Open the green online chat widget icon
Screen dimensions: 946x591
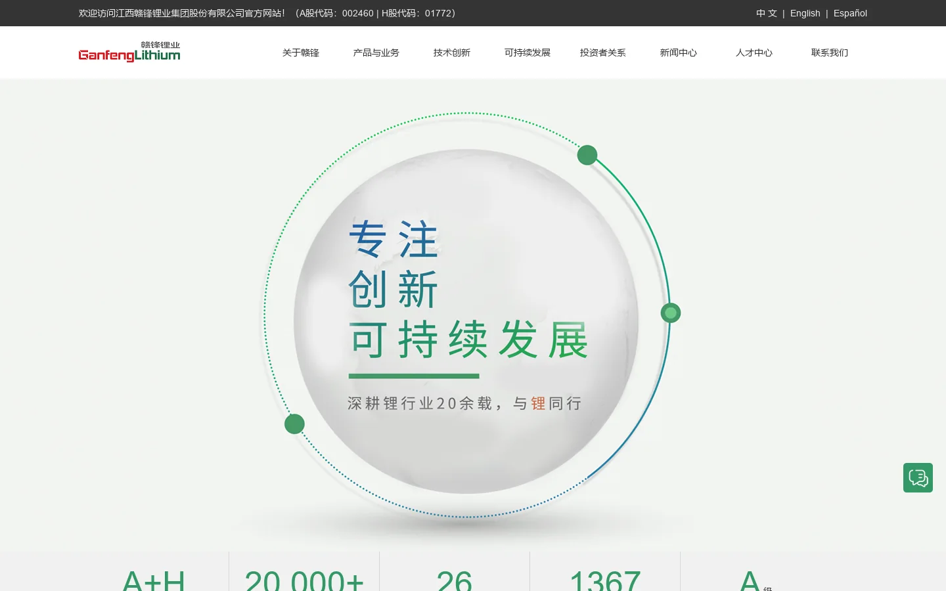coord(918,477)
